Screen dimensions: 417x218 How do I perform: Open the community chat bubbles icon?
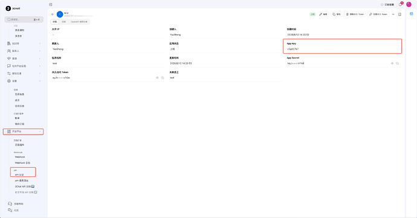click(10, 210)
